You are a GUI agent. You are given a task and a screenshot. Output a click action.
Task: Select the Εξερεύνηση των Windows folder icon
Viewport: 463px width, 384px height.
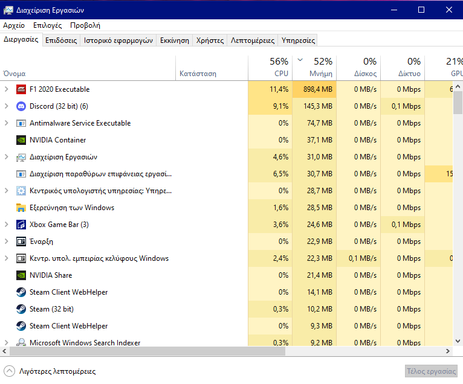[x=21, y=208]
